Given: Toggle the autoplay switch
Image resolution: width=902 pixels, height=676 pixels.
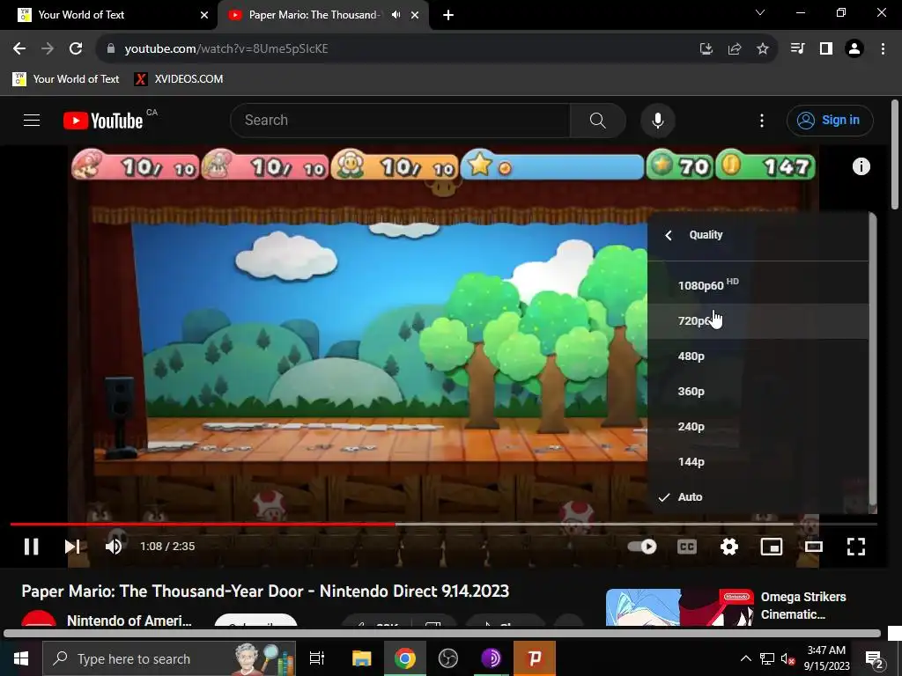Looking at the screenshot, I should [642, 546].
